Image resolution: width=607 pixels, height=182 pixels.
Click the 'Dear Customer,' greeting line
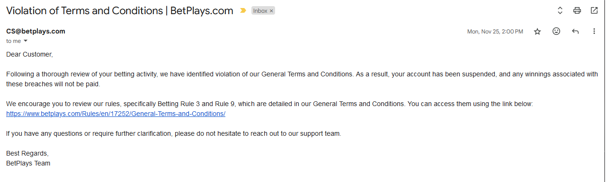tap(29, 54)
